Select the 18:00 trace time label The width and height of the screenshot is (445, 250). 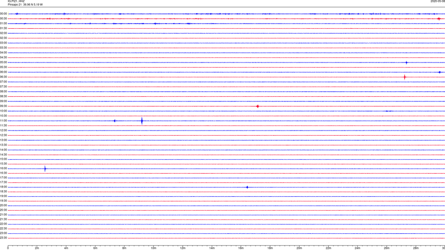(x=3, y=187)
